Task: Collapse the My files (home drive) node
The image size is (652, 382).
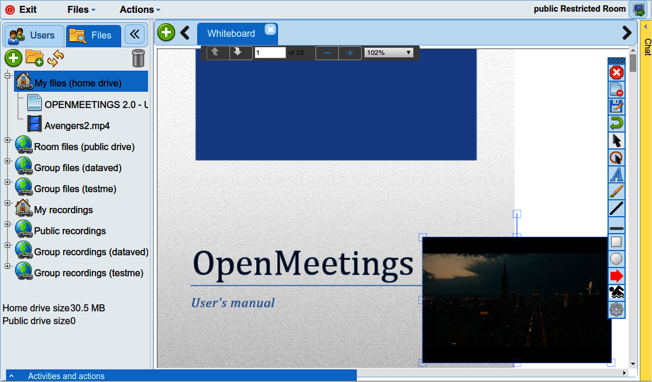Action: (x=7, y=75)
